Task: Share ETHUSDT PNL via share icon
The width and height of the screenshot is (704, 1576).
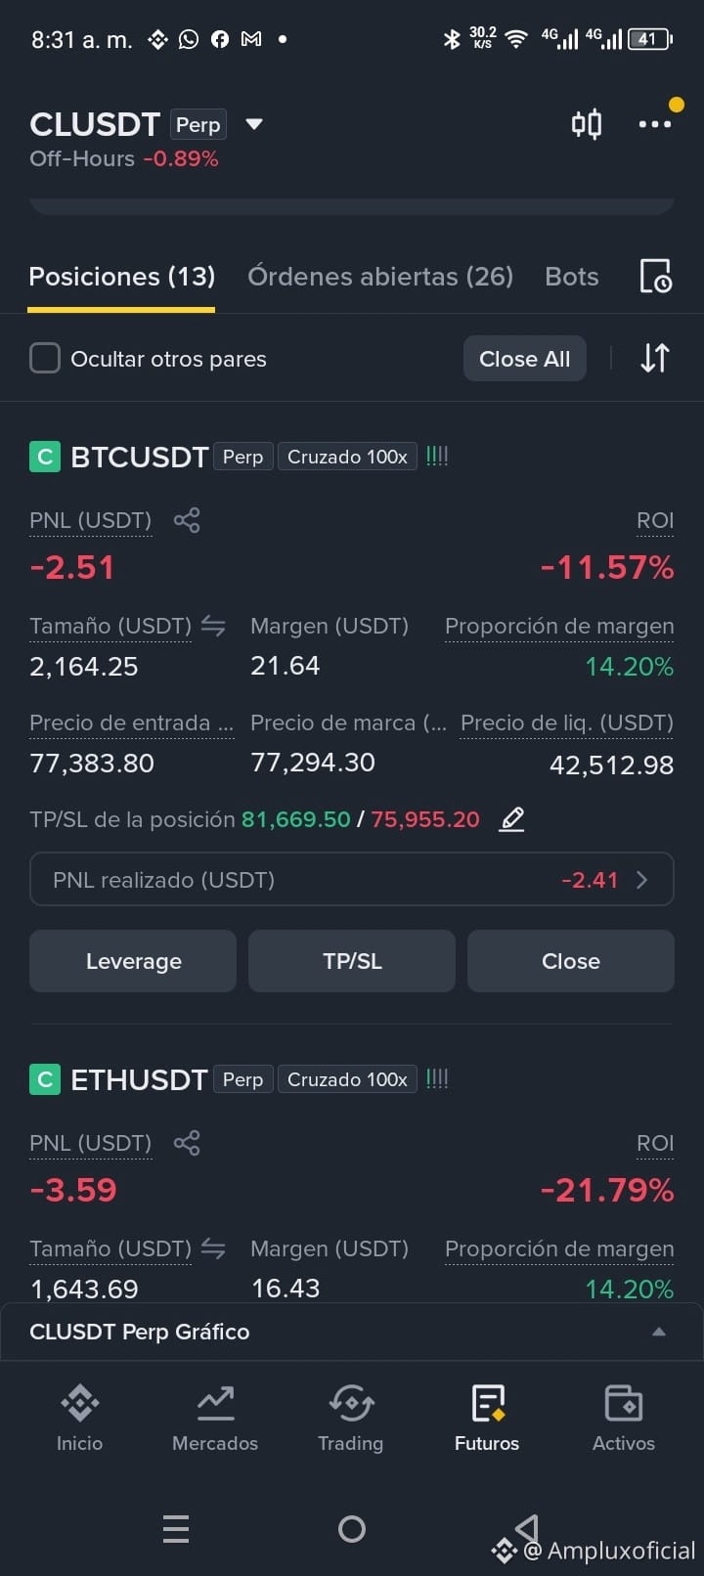Action: (x=187, y=1143)
